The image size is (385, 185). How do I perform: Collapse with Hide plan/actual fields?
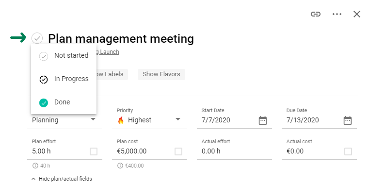click(62, 179)
